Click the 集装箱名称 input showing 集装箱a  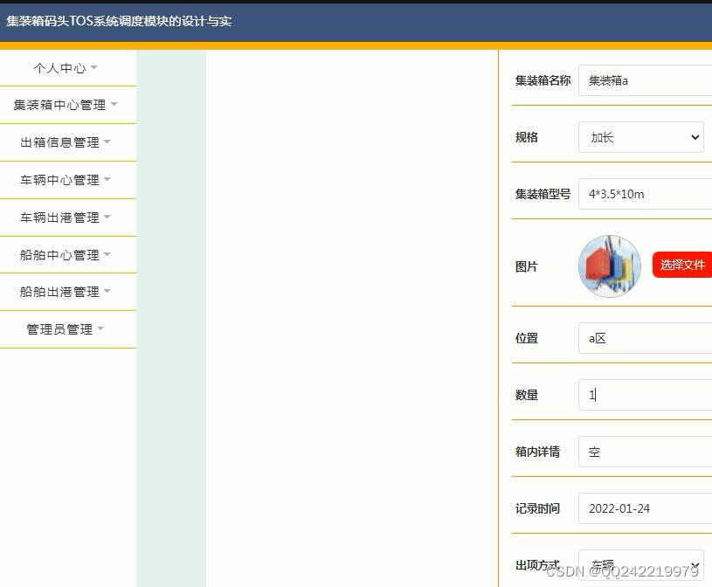(x=646, y=80)
